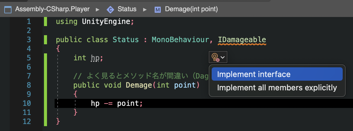
Task: Click the 'void' keyword on line 8
Action: [113, 85]
